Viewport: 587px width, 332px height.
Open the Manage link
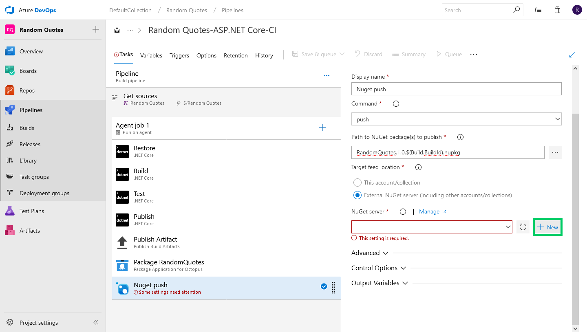tap(433, 211)
